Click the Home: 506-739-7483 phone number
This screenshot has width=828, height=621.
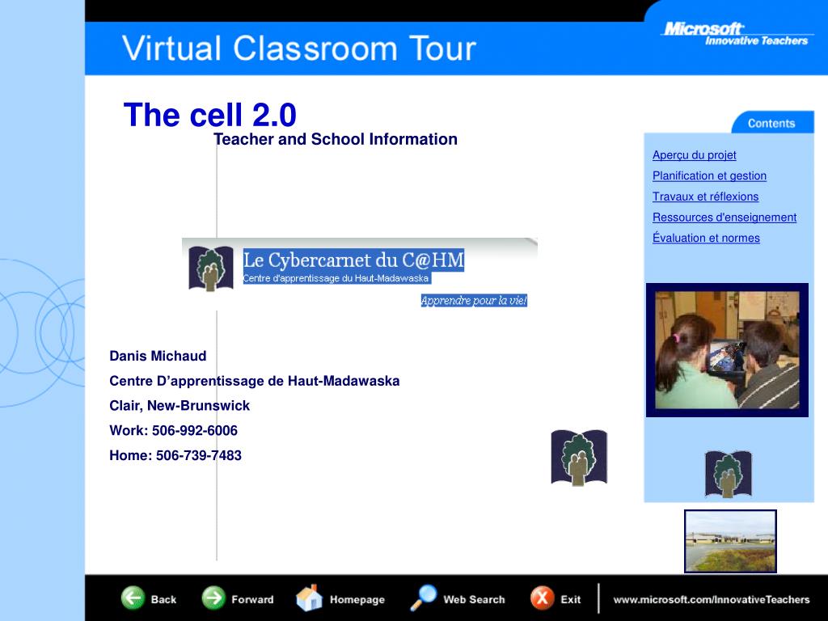coord(175,455)
